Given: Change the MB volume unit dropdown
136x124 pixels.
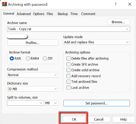Looking at the screenshot, I should pos(51,103).
